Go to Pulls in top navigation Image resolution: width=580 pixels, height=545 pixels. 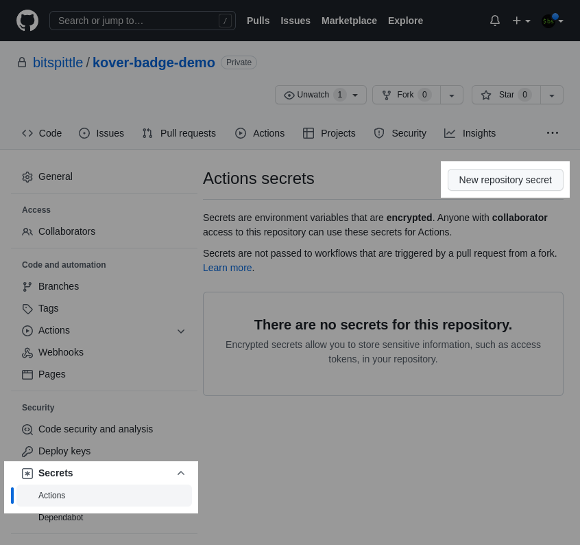(x=258, y=21)
